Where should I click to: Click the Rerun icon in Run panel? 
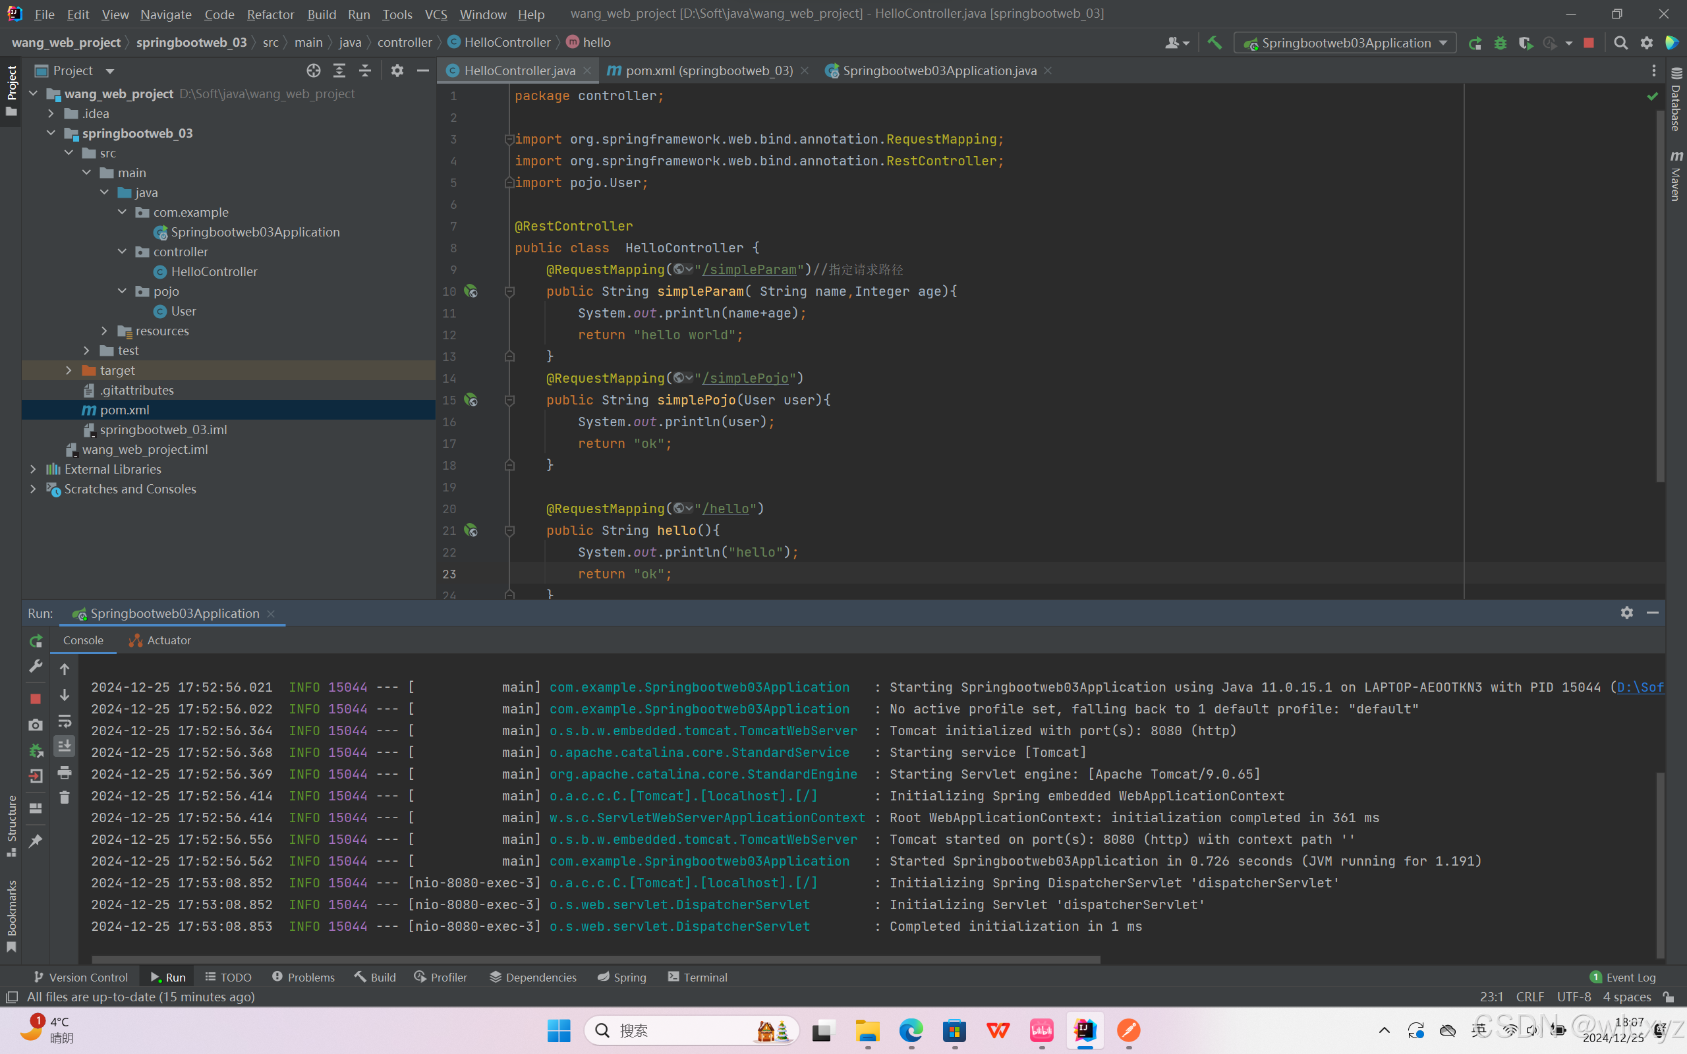tap(36, 640)
